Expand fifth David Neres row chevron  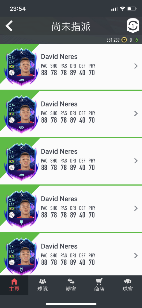(136, 256)
